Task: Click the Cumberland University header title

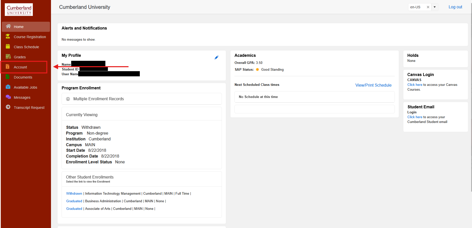Action: pyautogui.click(x=85, y=7)
